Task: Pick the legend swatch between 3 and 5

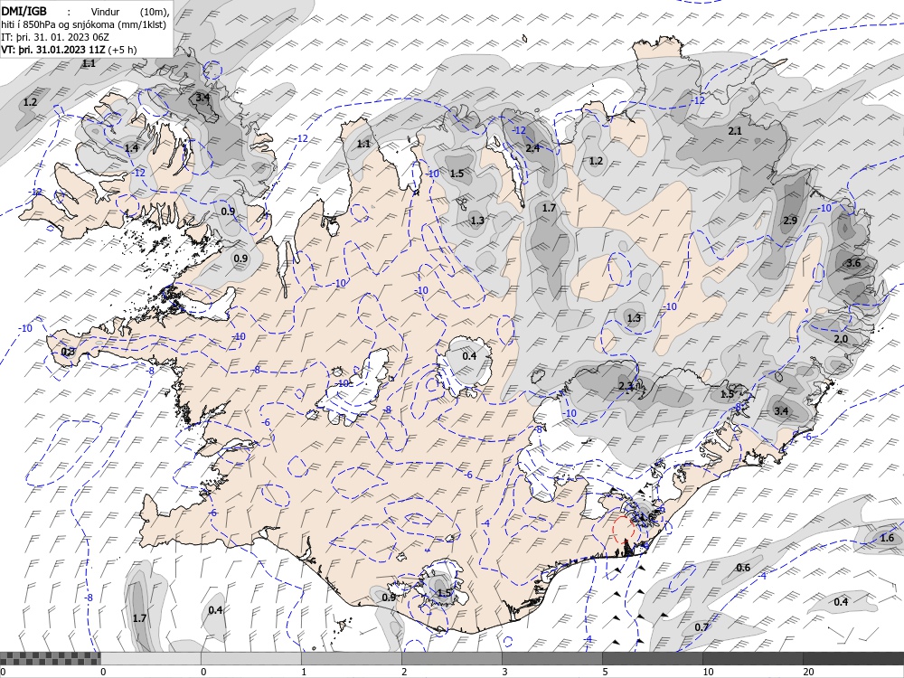Action: (552, 658)
